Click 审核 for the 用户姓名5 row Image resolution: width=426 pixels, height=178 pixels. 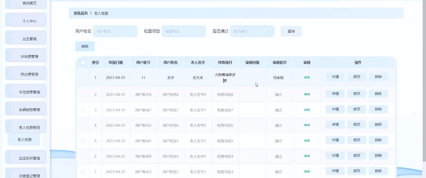point(307,141)
